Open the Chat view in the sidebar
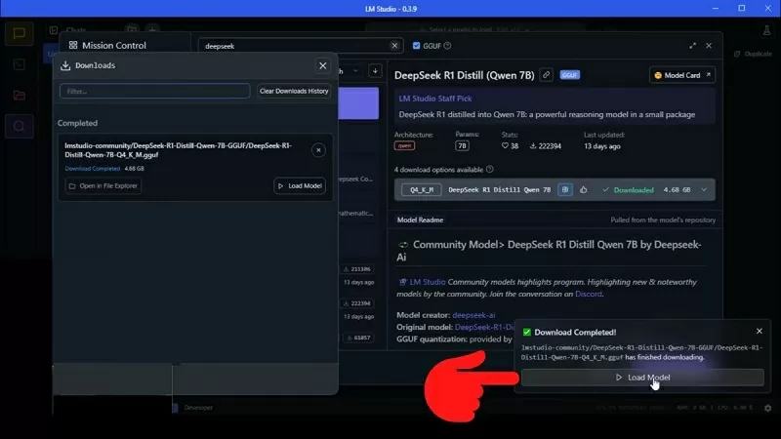Screen dimensions: 781x439 click(x=19, y=34)
